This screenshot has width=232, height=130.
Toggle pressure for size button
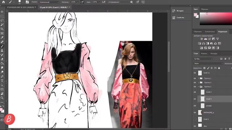137,2
